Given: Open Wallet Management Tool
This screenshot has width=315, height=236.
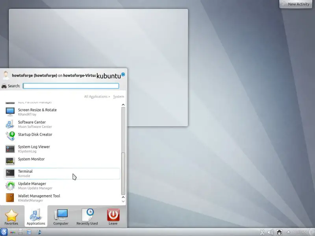Looking at the screenshot, I should (x=39, y=198).
